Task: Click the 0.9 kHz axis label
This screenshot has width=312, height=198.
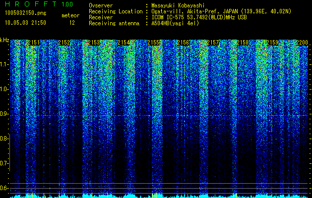Action: click(x=3, y=114)
